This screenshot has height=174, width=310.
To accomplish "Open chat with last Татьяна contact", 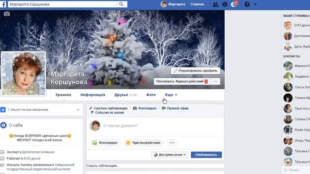I will pyautogui.click(x=296, y=162).
